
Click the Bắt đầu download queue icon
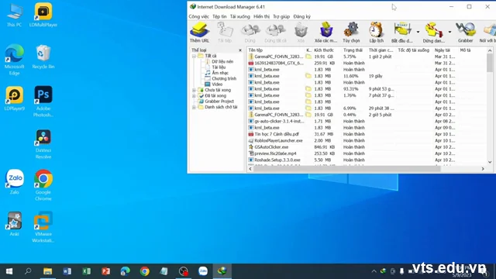tap(401, 33)
